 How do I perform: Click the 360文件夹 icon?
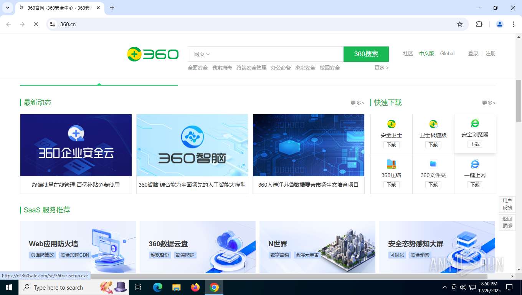point(433,164)
